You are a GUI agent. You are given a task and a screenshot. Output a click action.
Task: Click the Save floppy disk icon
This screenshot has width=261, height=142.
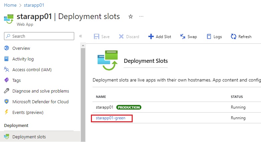[x=97, y=36]
